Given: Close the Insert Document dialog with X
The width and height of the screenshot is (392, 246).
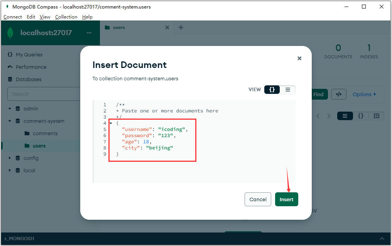Looking at the screenshot, I should 299,58.
